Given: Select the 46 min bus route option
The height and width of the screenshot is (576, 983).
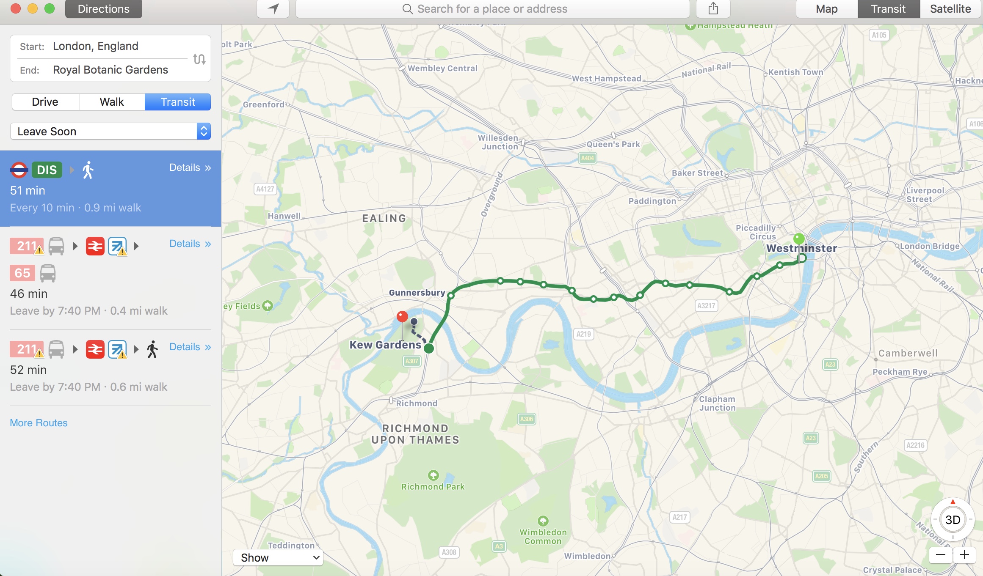Looking at the screenshot, I should pyautogui.click(x=110, y=278).
